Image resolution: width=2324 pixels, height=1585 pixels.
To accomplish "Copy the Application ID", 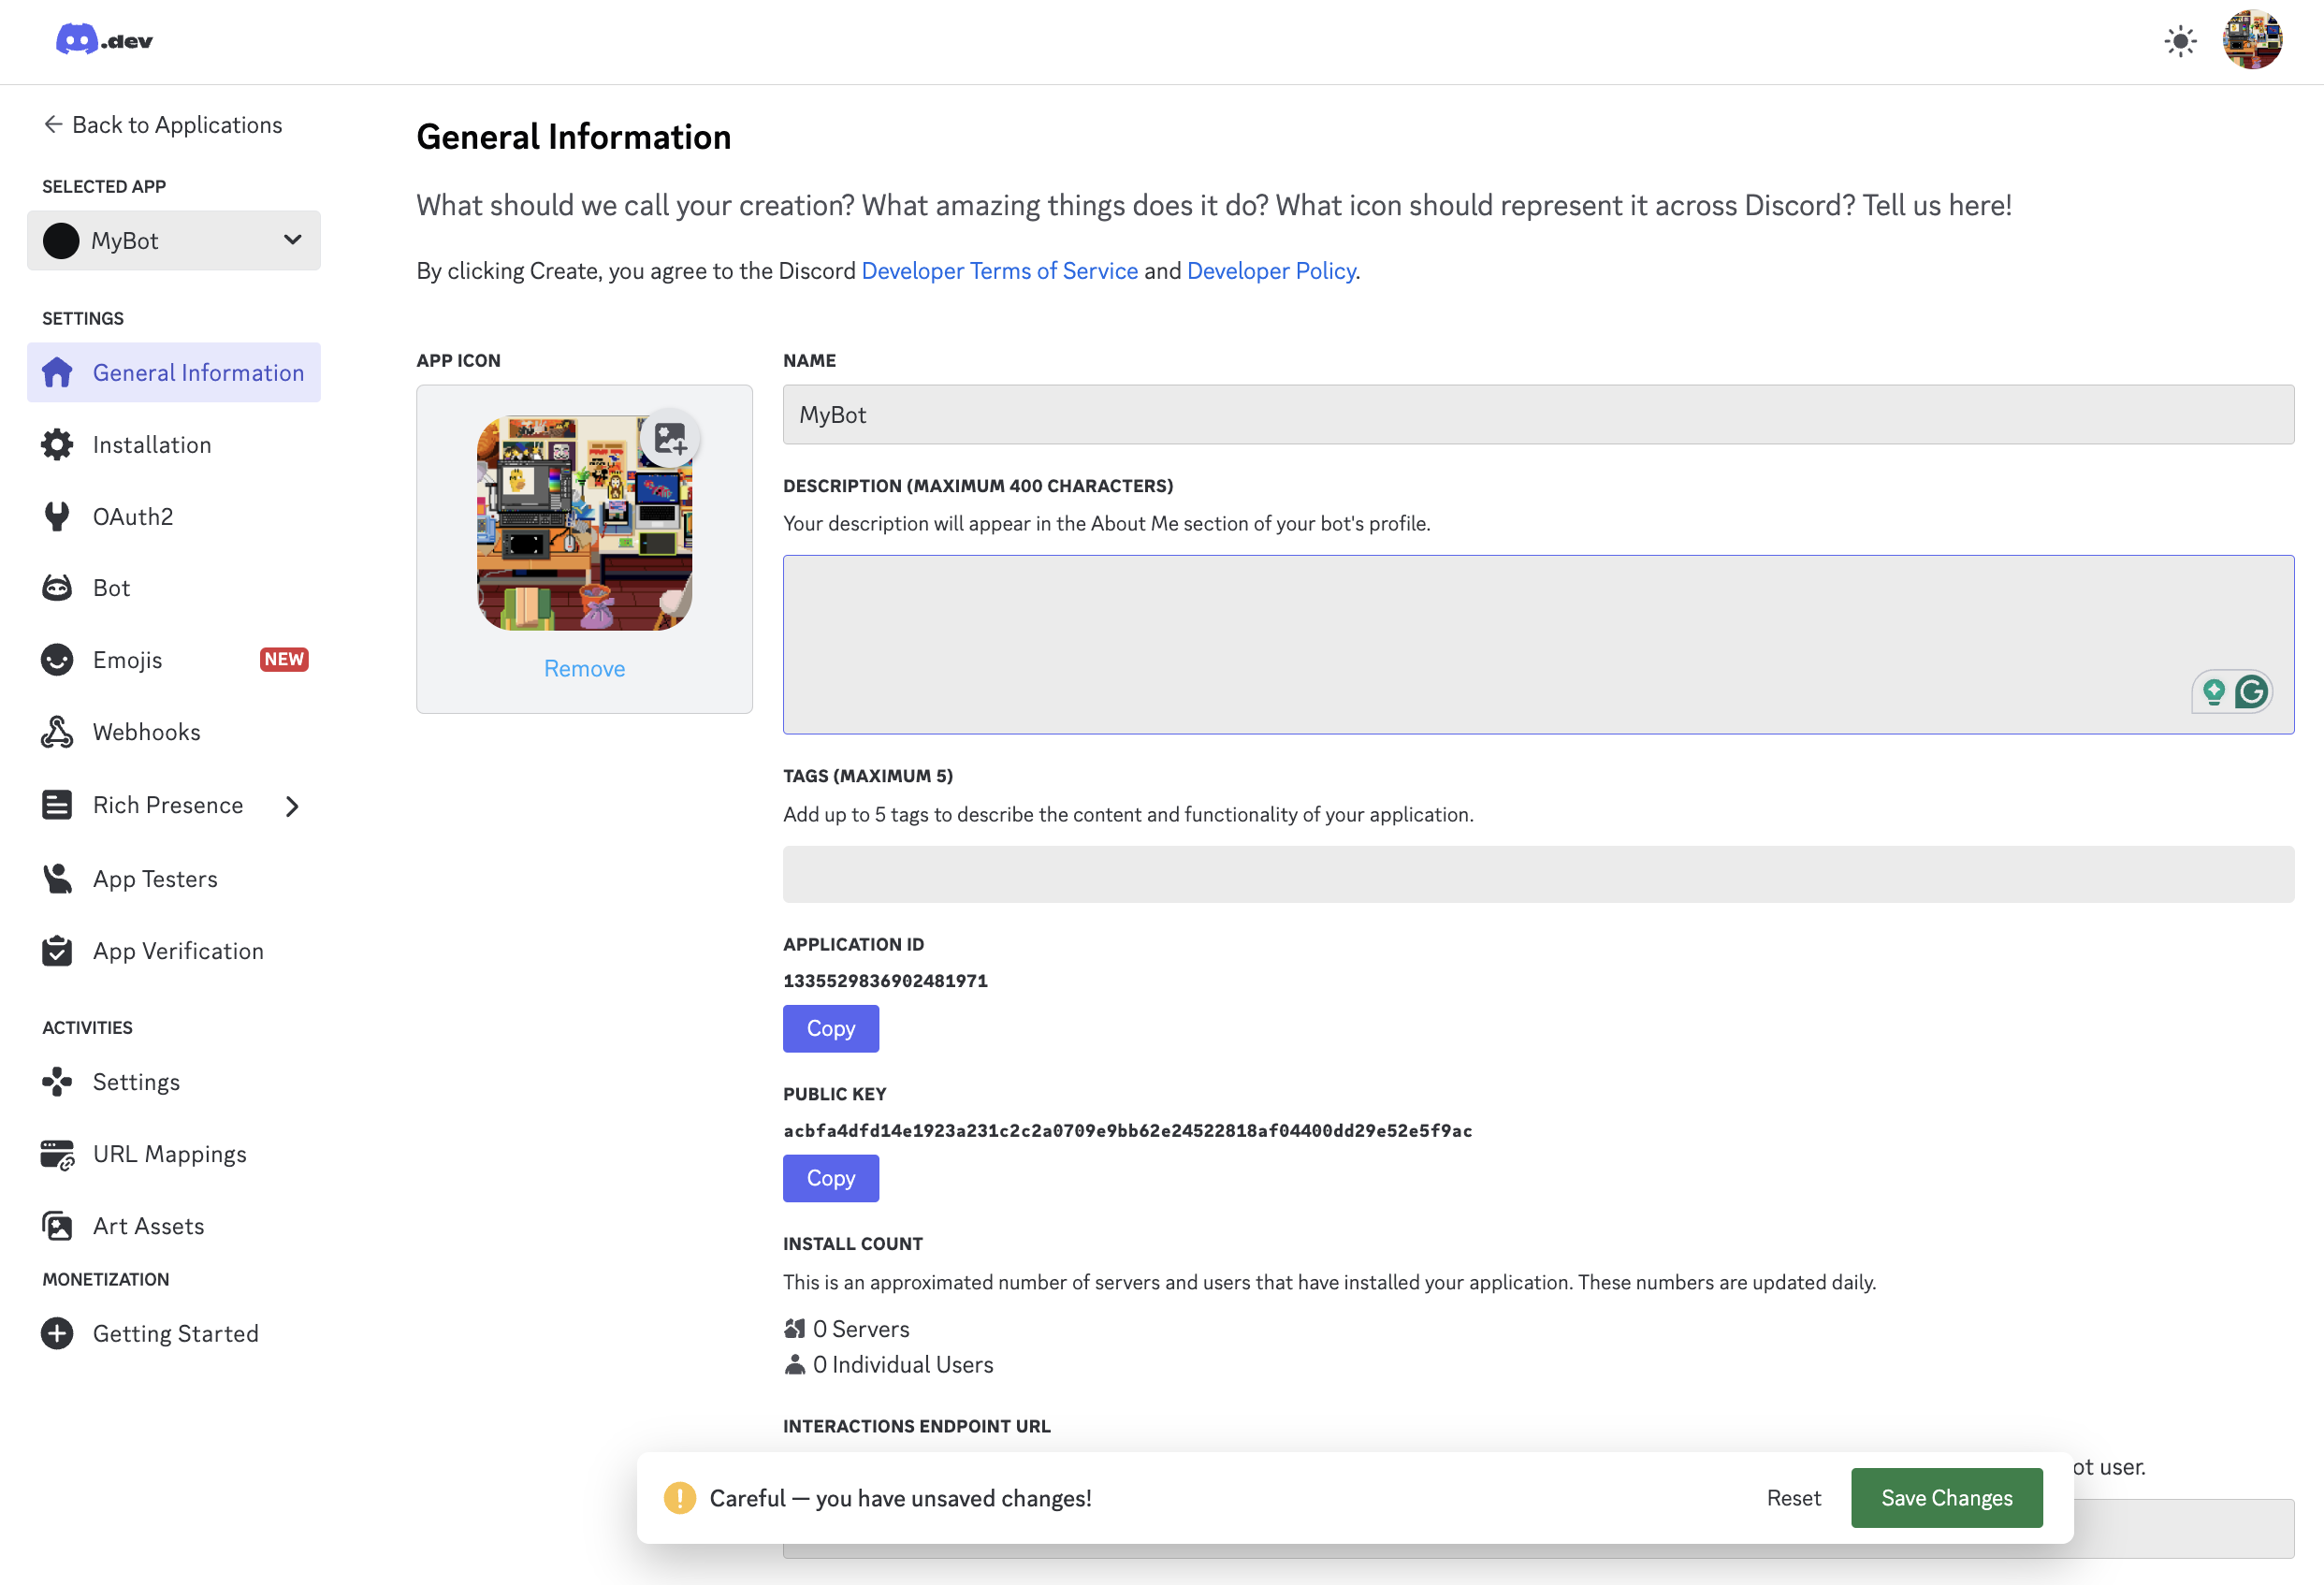I will click(x=830, y=1028).
